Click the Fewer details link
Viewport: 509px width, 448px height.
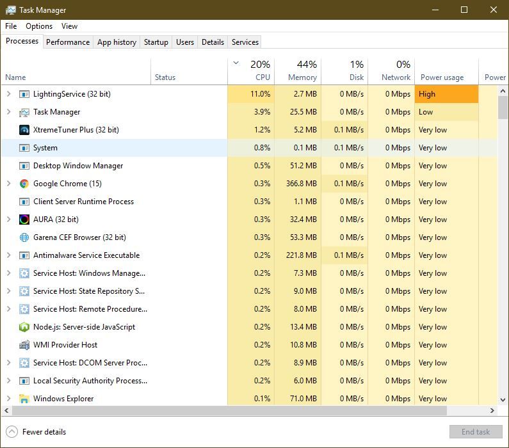pos(44,432)
